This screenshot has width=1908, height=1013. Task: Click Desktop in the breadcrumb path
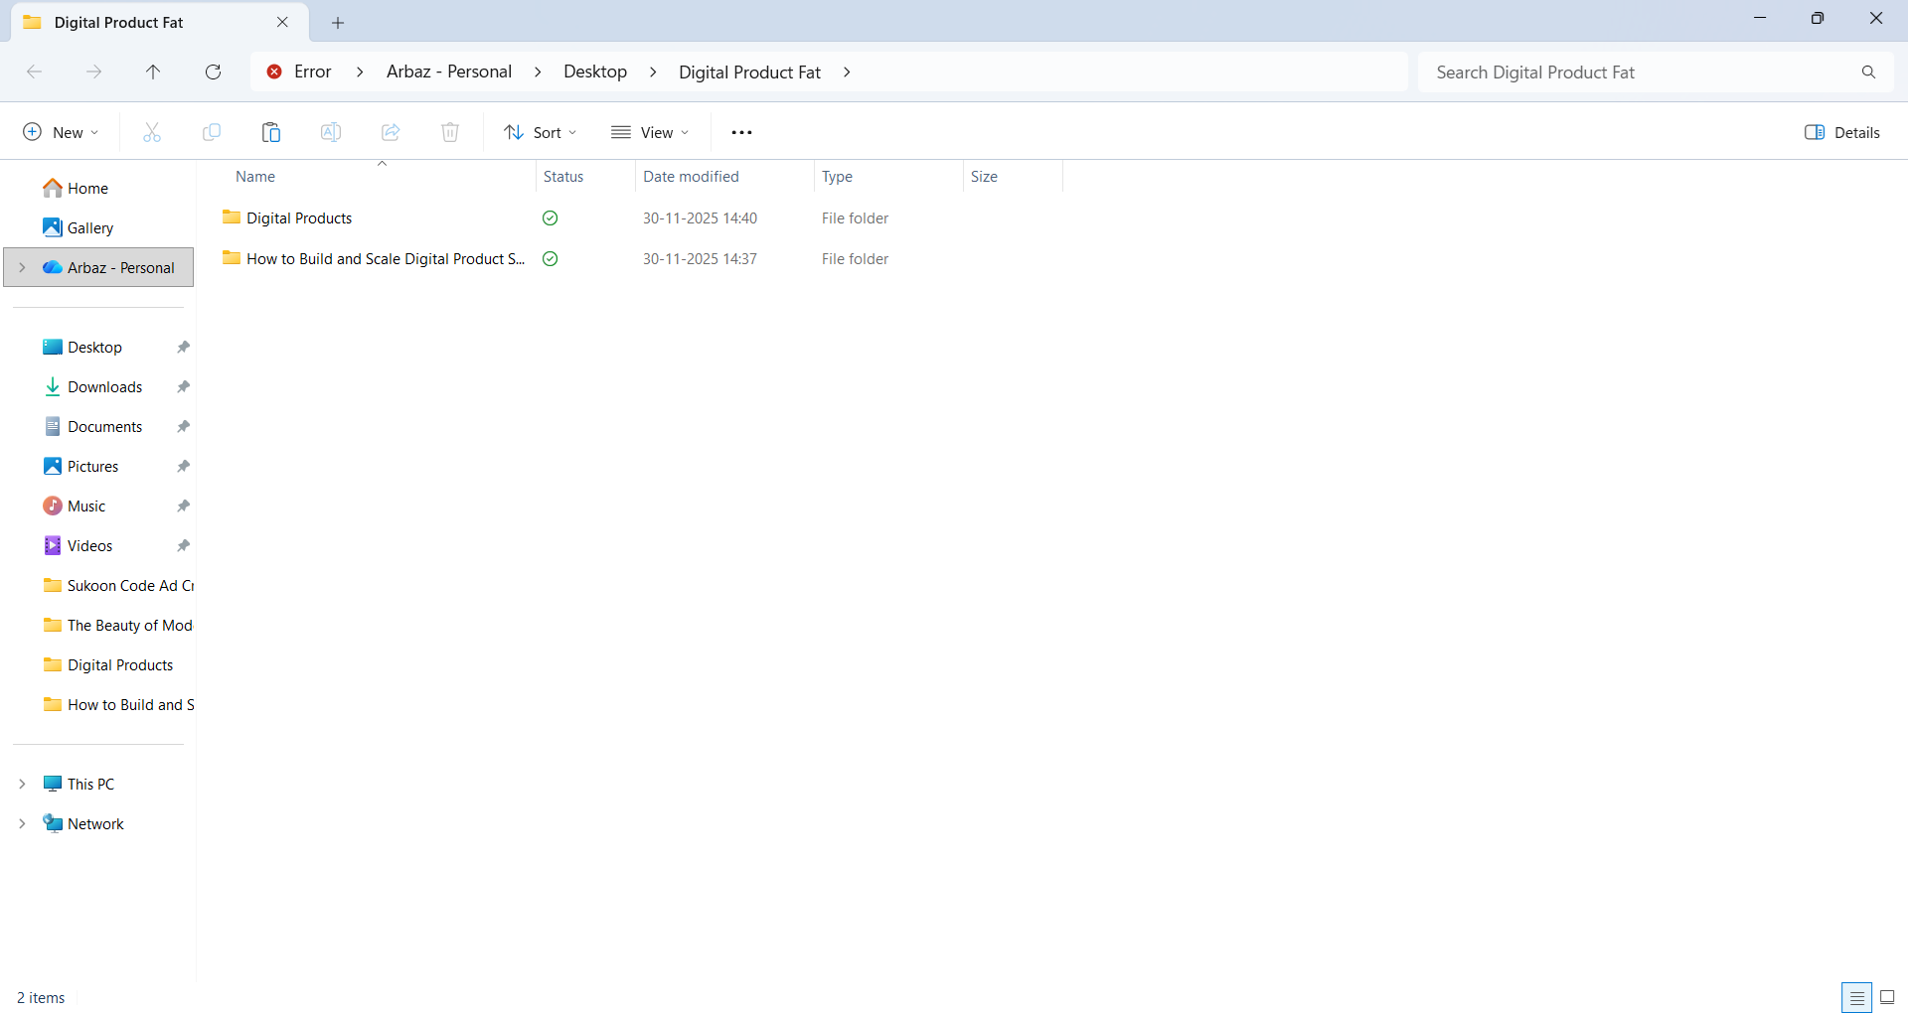(x=594, y=72)
